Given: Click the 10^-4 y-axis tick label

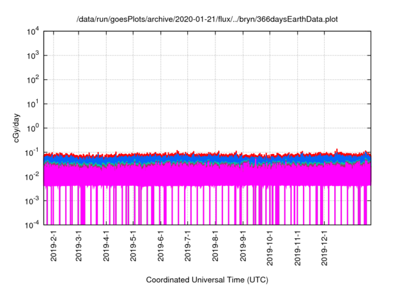Looking at the screenshot, I should (33, 225).
